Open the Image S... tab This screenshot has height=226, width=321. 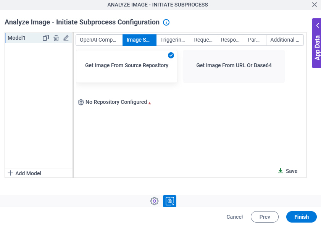pyautogui.click(x=139, y=40)
